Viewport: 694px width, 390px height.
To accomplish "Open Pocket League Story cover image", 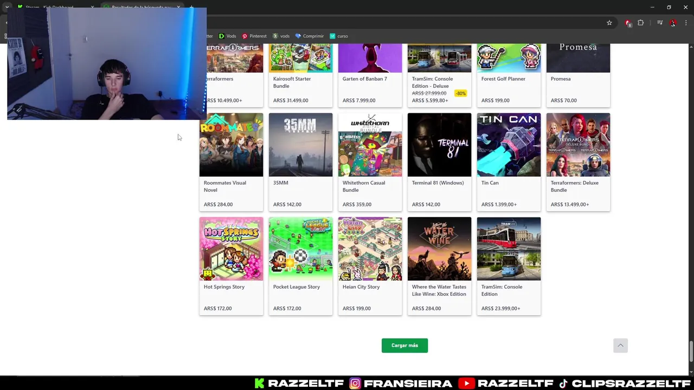I will click(x=300, y=249).
